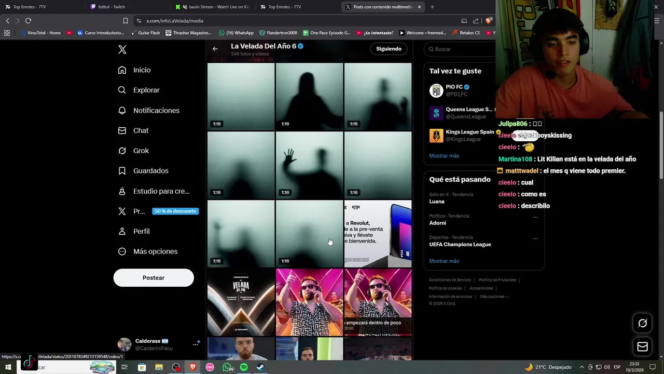Focus the Buscar search field
Image resolution: width=664 pixels, height=374 pixels.
pyautogui.click(x=461, y=49)
